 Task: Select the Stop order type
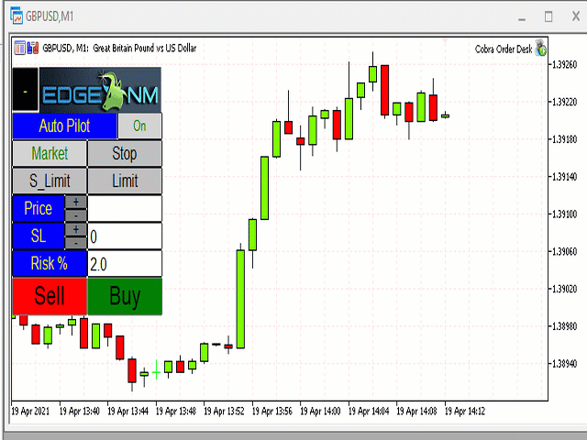pos(125,153)
